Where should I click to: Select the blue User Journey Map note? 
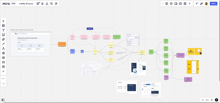coord(72,51)
